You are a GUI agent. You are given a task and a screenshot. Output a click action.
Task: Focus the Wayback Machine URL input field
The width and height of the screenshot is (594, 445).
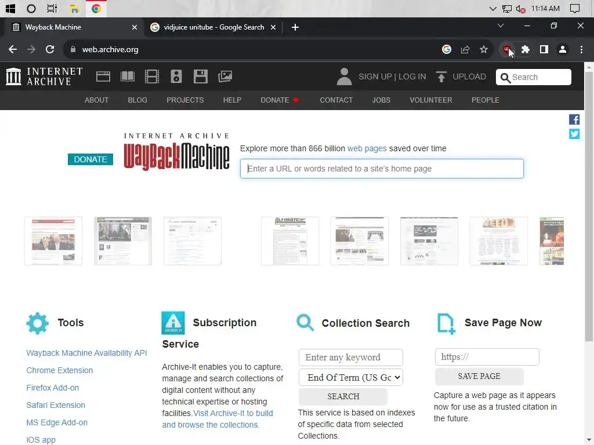point(382,169)
